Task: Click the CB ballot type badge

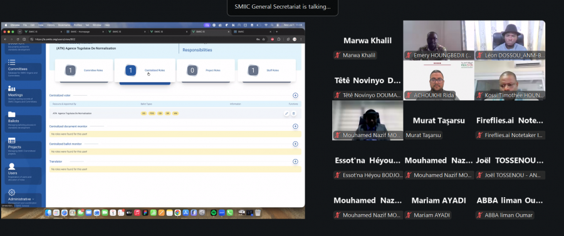Action: point(160,113)
